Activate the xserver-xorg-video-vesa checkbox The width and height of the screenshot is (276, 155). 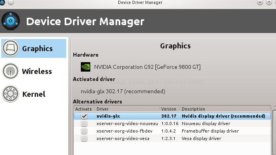click(x=84, y=138)
